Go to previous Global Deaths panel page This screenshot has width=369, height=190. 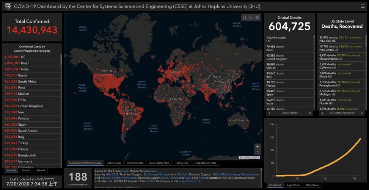[x=269, y=113]
